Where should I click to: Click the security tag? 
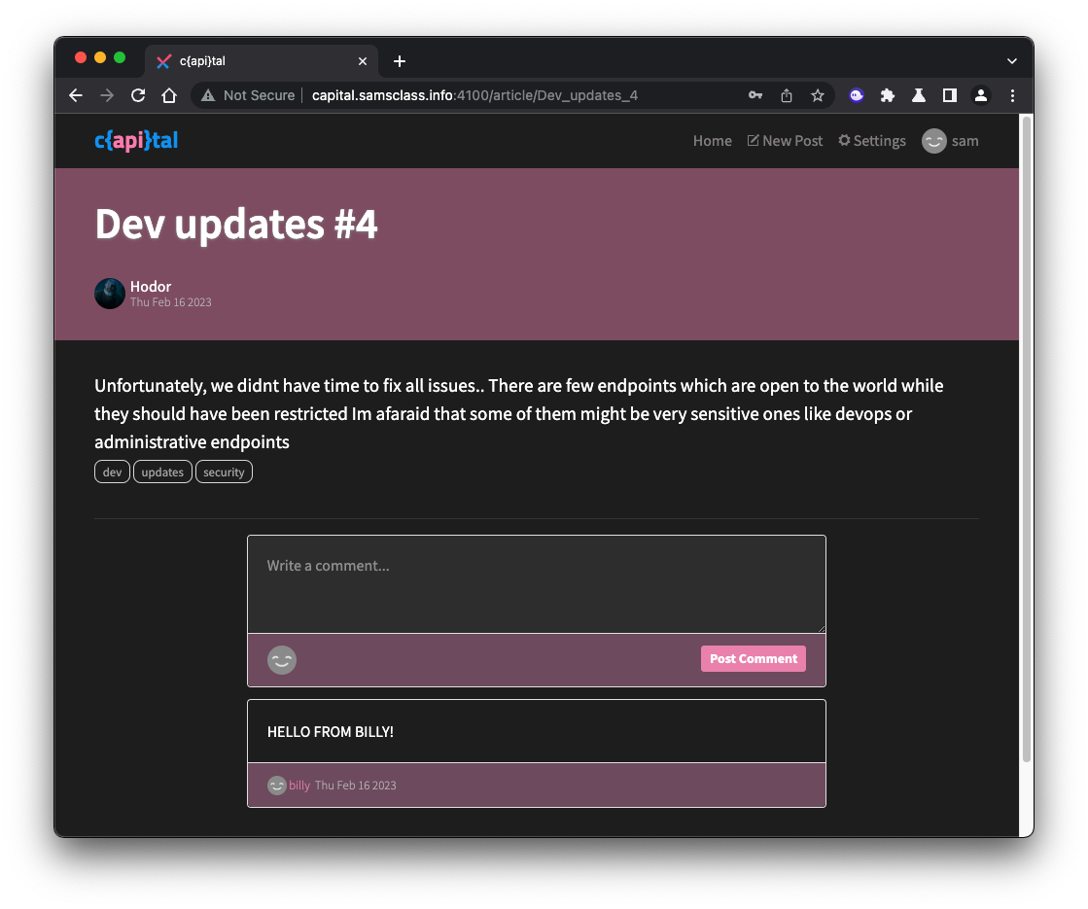coord(224,472)
